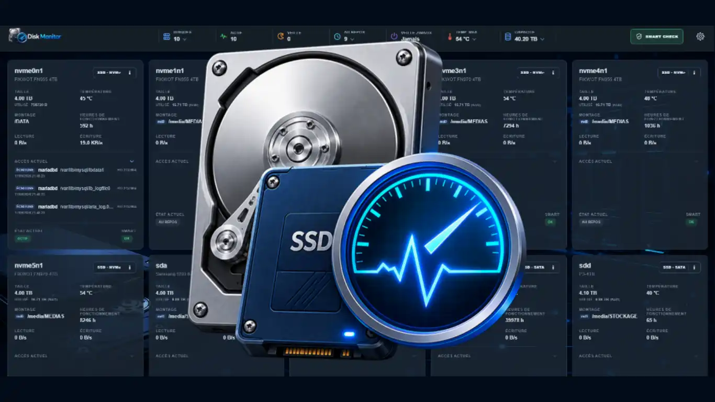The image size is (715, 402).
Task: Click the SSD - NVMe badge on nvme4n1
Action: (673, 73)
